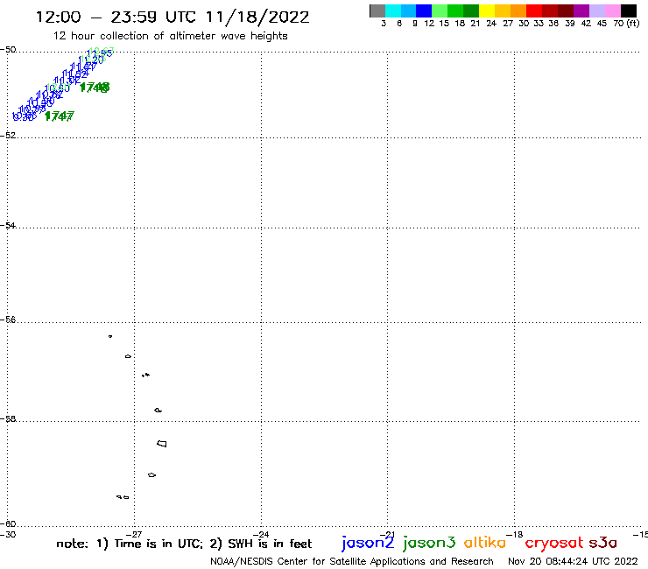Click the '-58' latitude axis label
648x569 pixels.
[8, 419]
